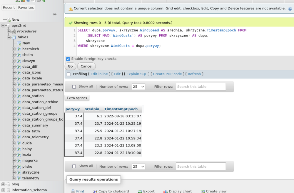This screenshot has height=193, width=294.
Task: Click the top Filter rows search field
Action: click(x=201, y=87)
